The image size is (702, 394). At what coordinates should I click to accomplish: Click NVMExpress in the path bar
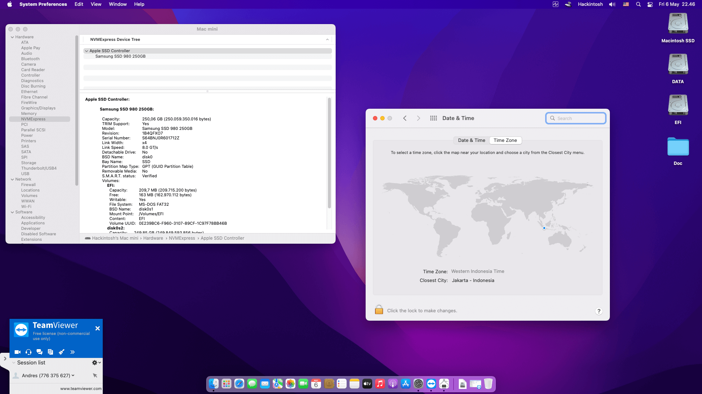tap(182, 238)
